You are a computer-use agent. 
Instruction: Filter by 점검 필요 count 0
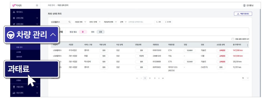pyautogui.click(x=83, y=32)
